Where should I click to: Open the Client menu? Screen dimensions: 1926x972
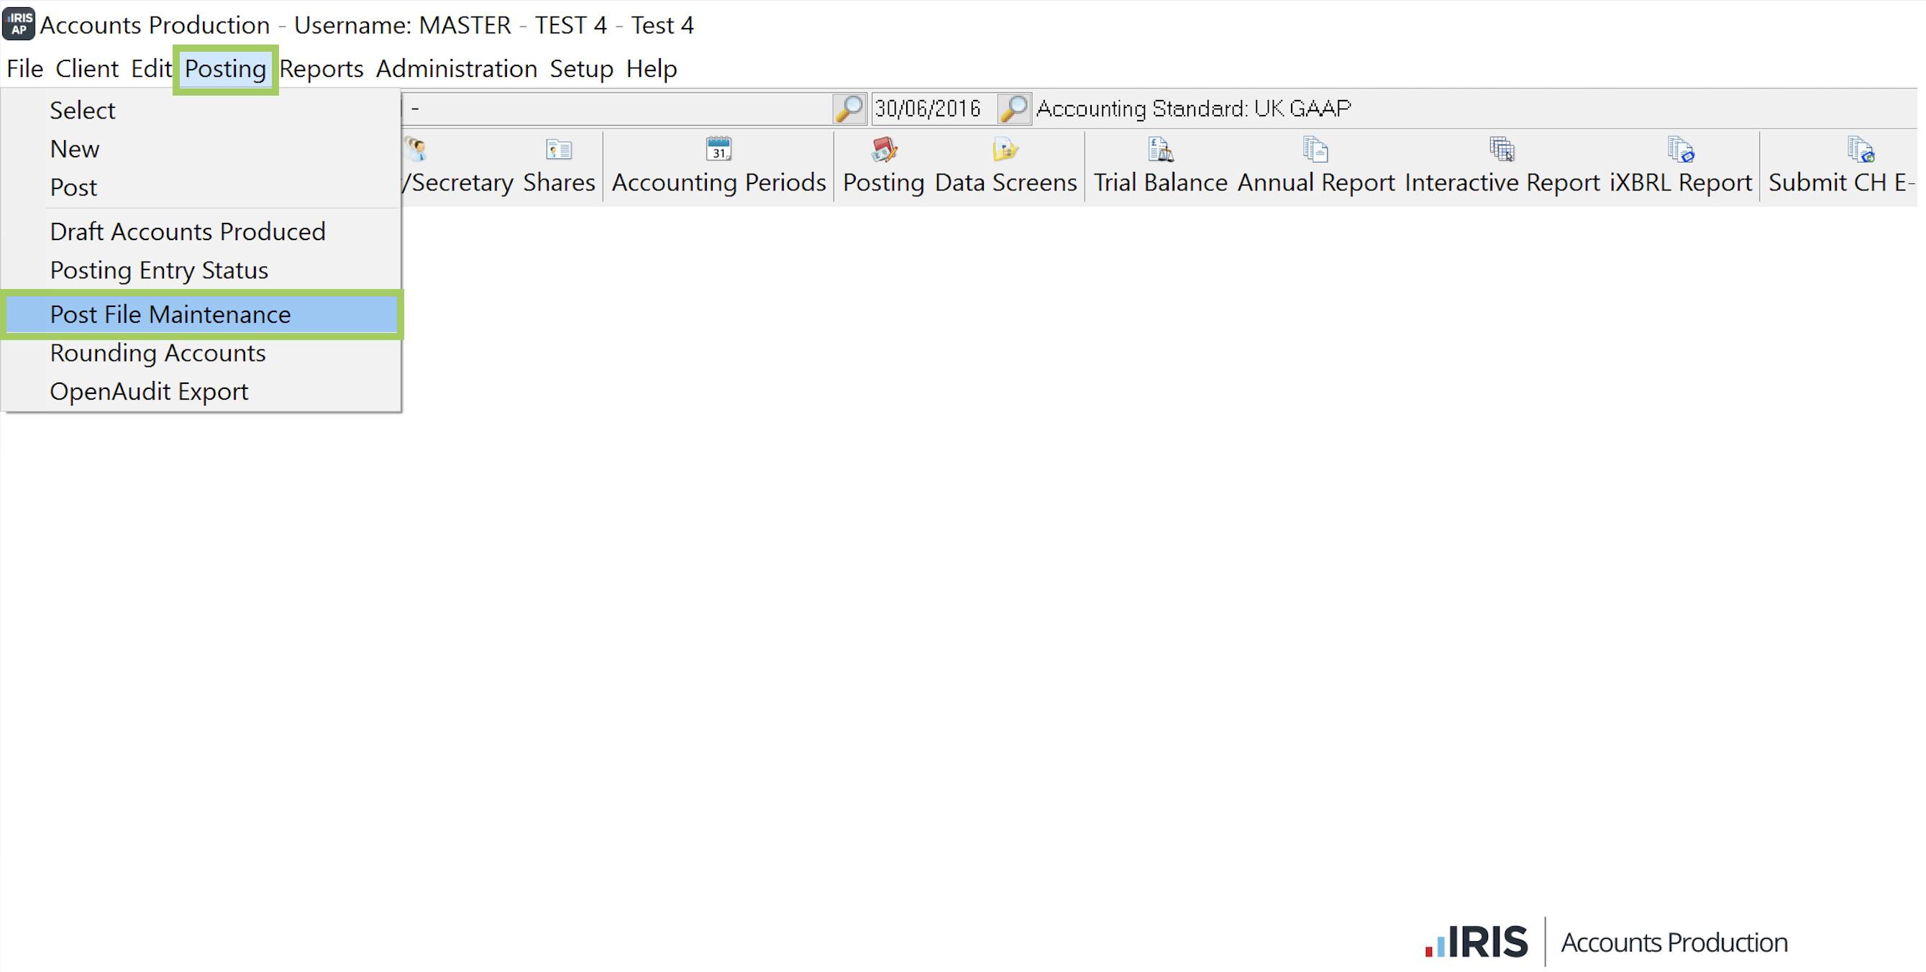[x=87, y=69]
